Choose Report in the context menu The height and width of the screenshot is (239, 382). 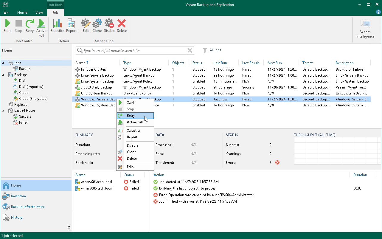tap(135, 137)
